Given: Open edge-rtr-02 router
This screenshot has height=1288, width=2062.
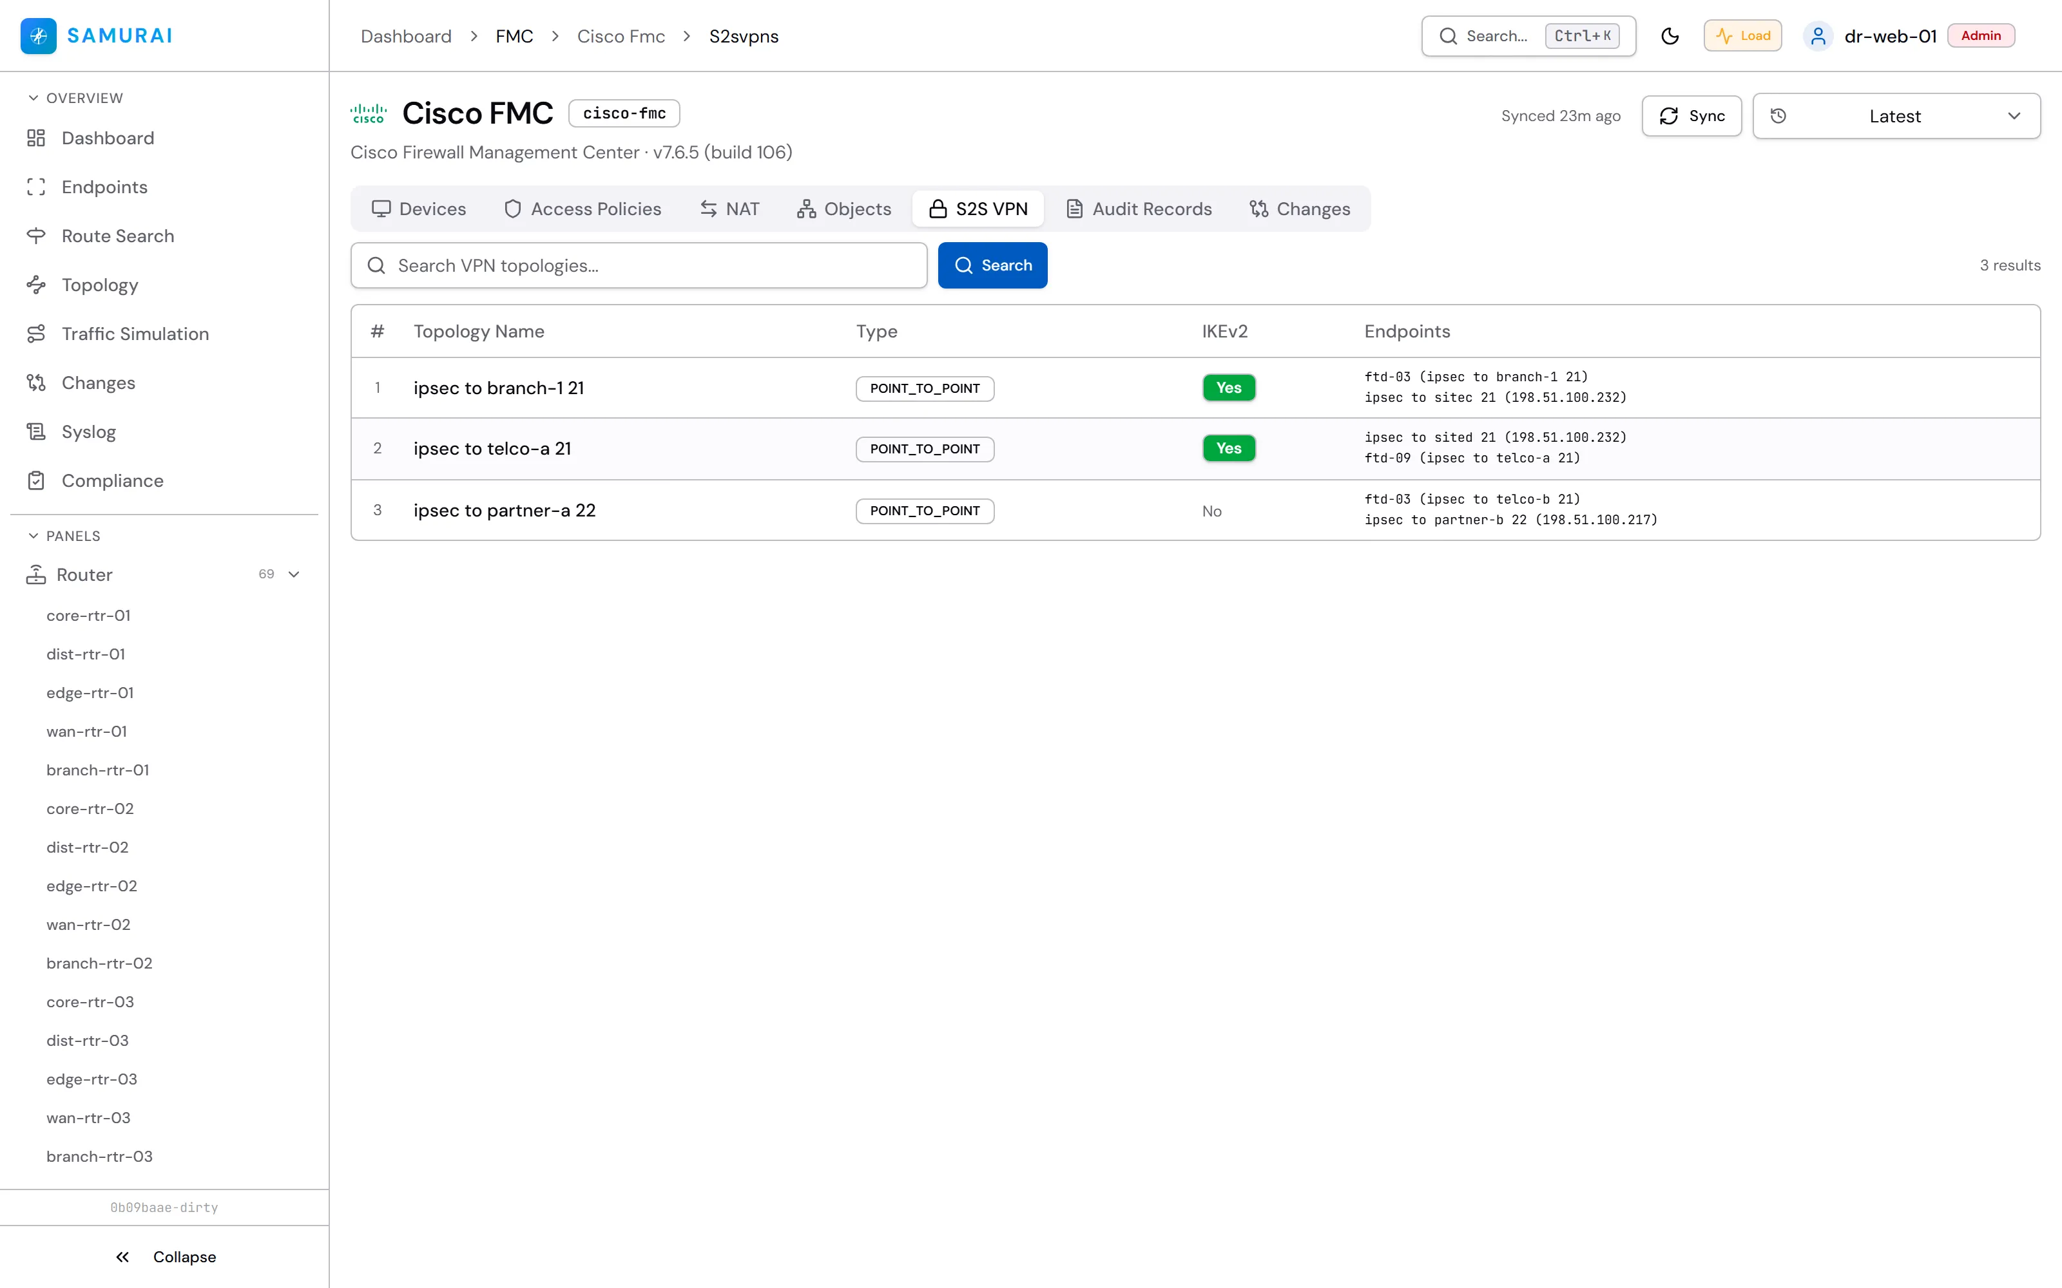Looking at the screenshot, I should point(92,886).
